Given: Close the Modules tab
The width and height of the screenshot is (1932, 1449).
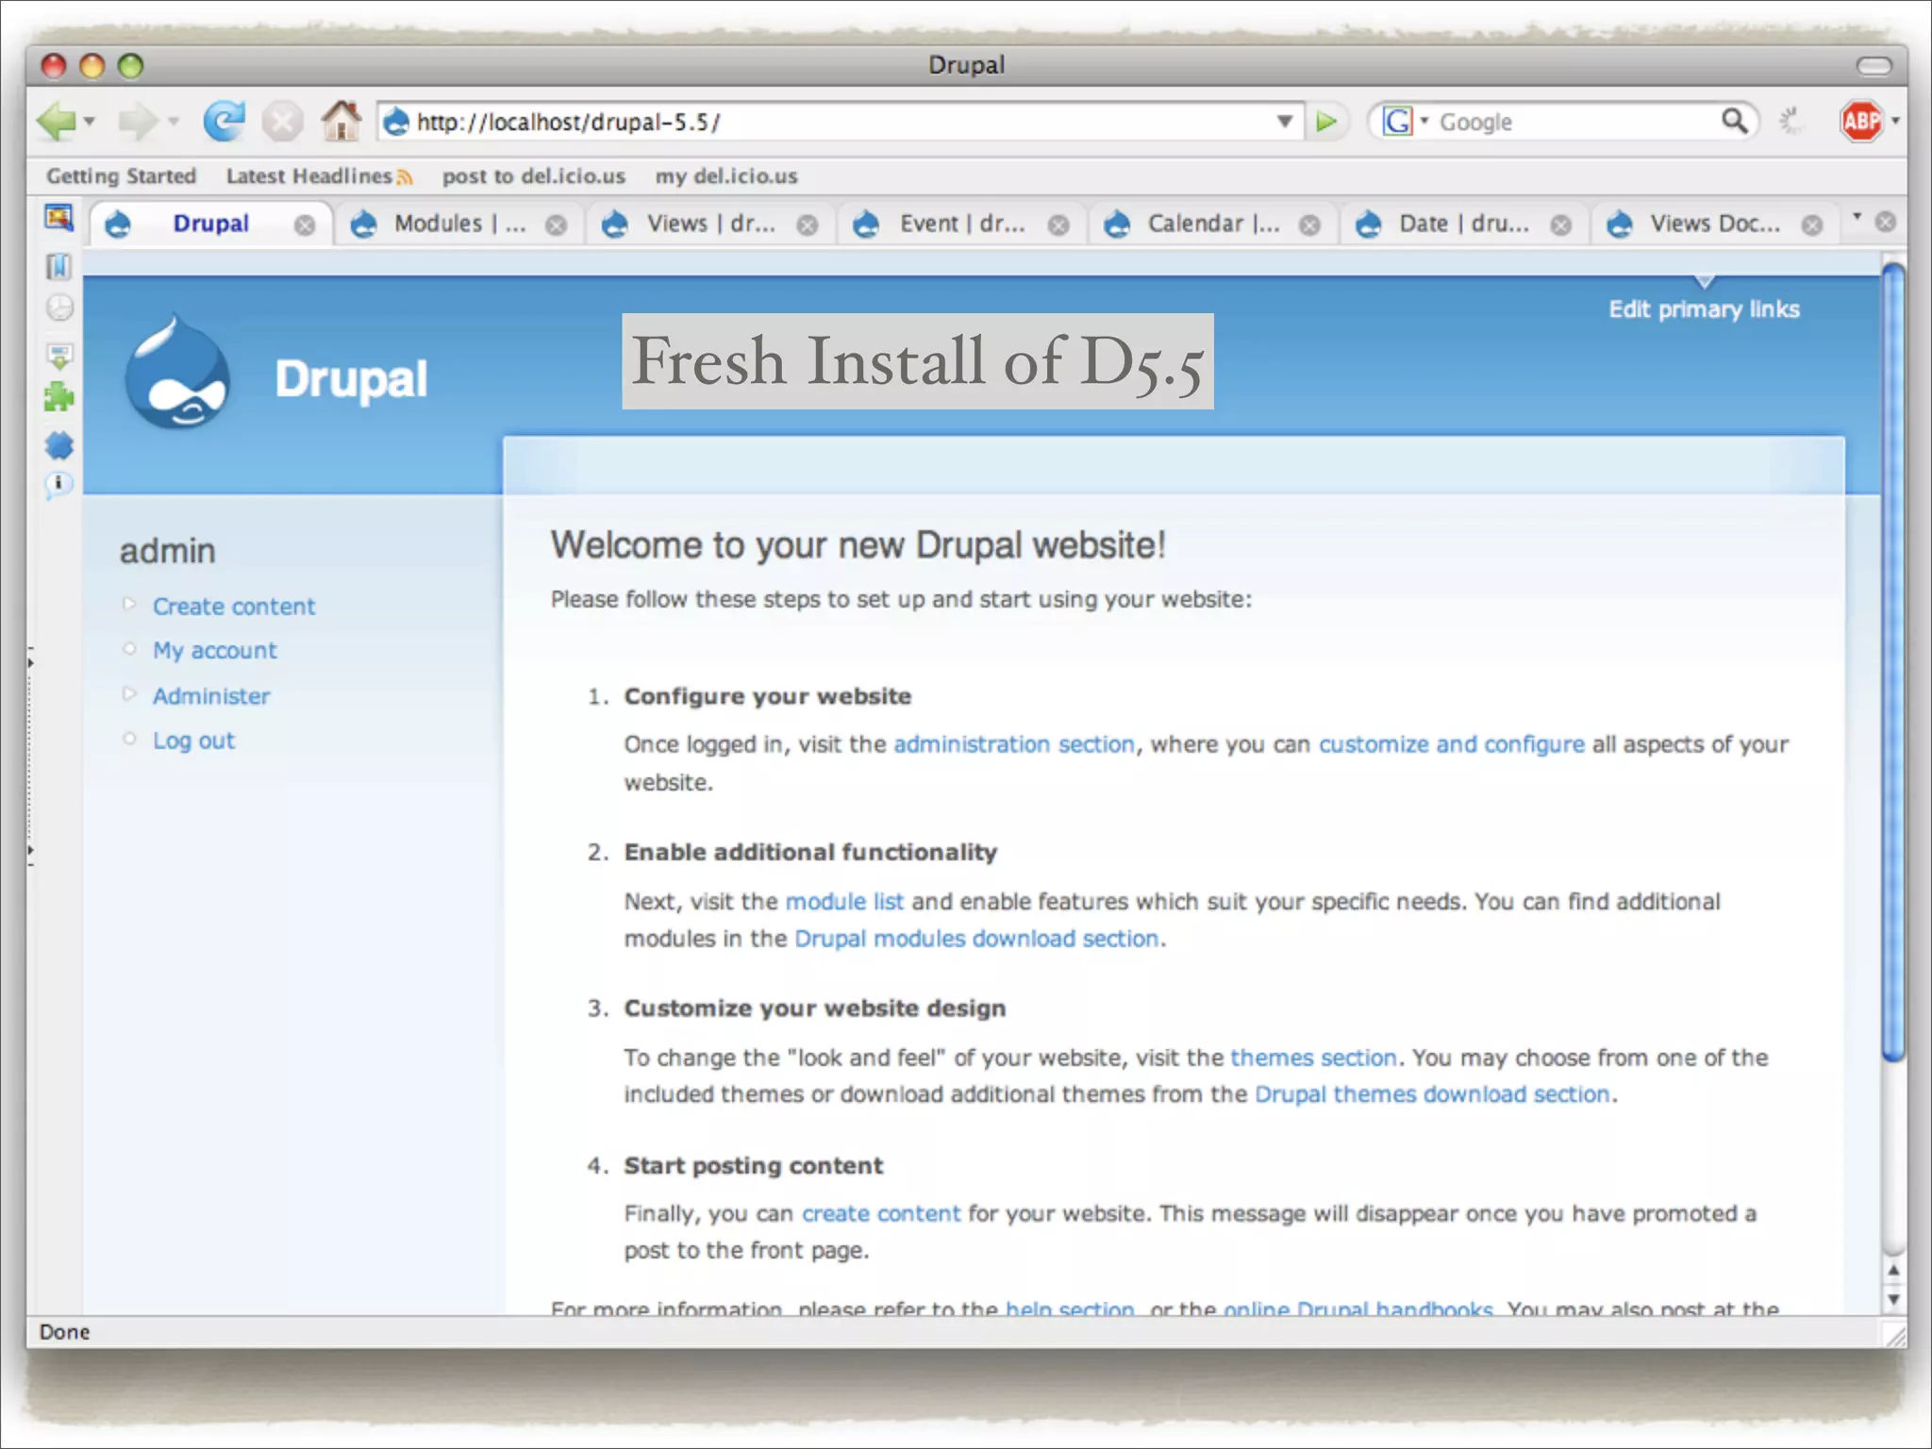Looking at the screenshot, I should [557, 225].
